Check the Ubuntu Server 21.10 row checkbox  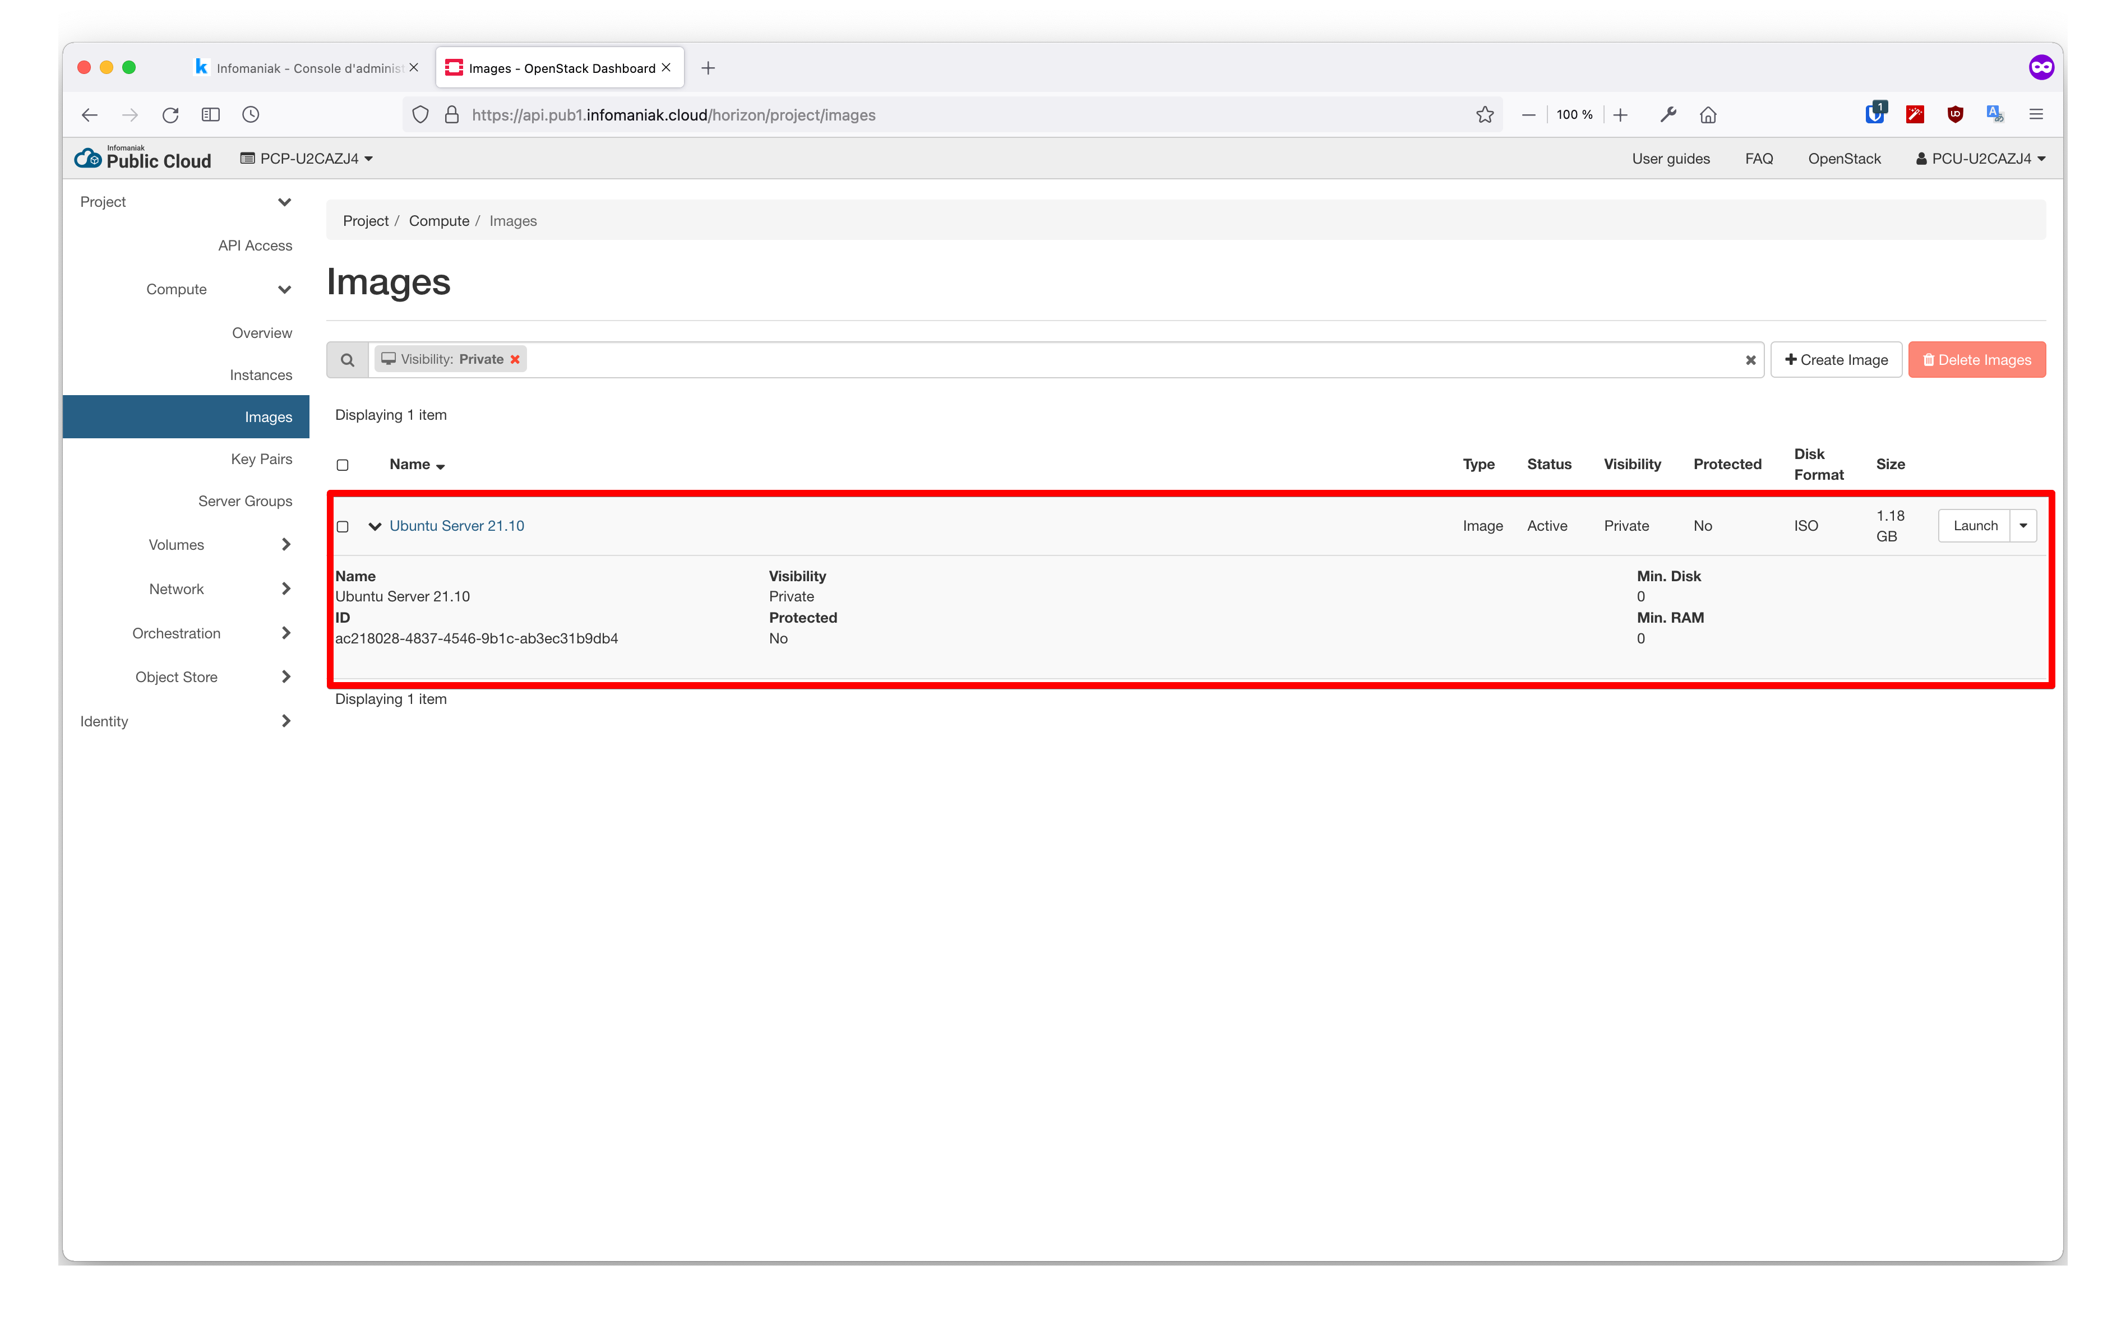tap(343, 526)
